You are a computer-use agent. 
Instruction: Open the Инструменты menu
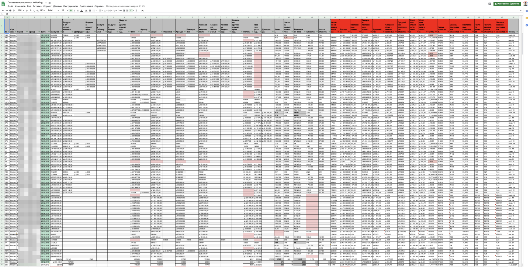70,6
